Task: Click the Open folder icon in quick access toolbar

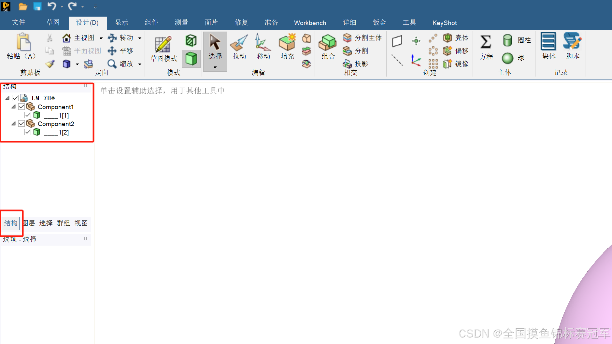Action: point(23,6)
